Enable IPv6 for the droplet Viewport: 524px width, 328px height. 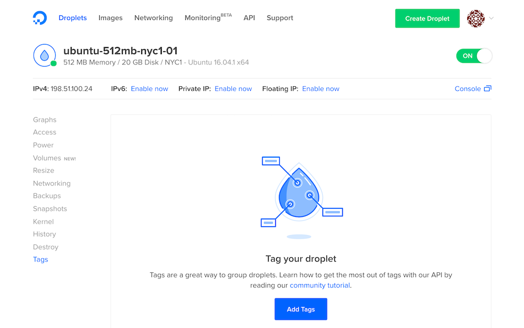click(x=149, y=88)
